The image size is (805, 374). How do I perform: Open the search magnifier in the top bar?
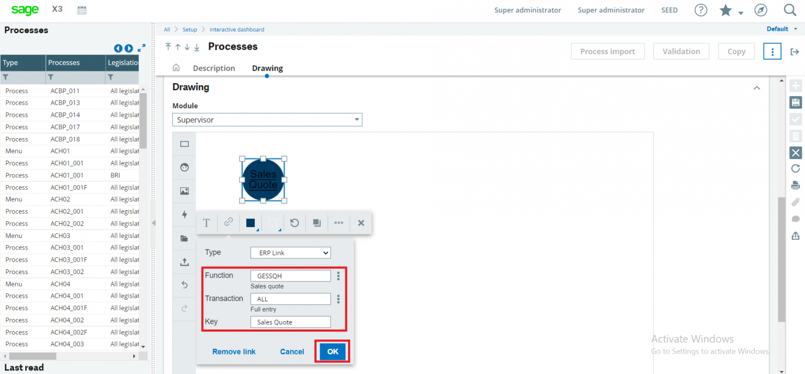click(789, 10)
